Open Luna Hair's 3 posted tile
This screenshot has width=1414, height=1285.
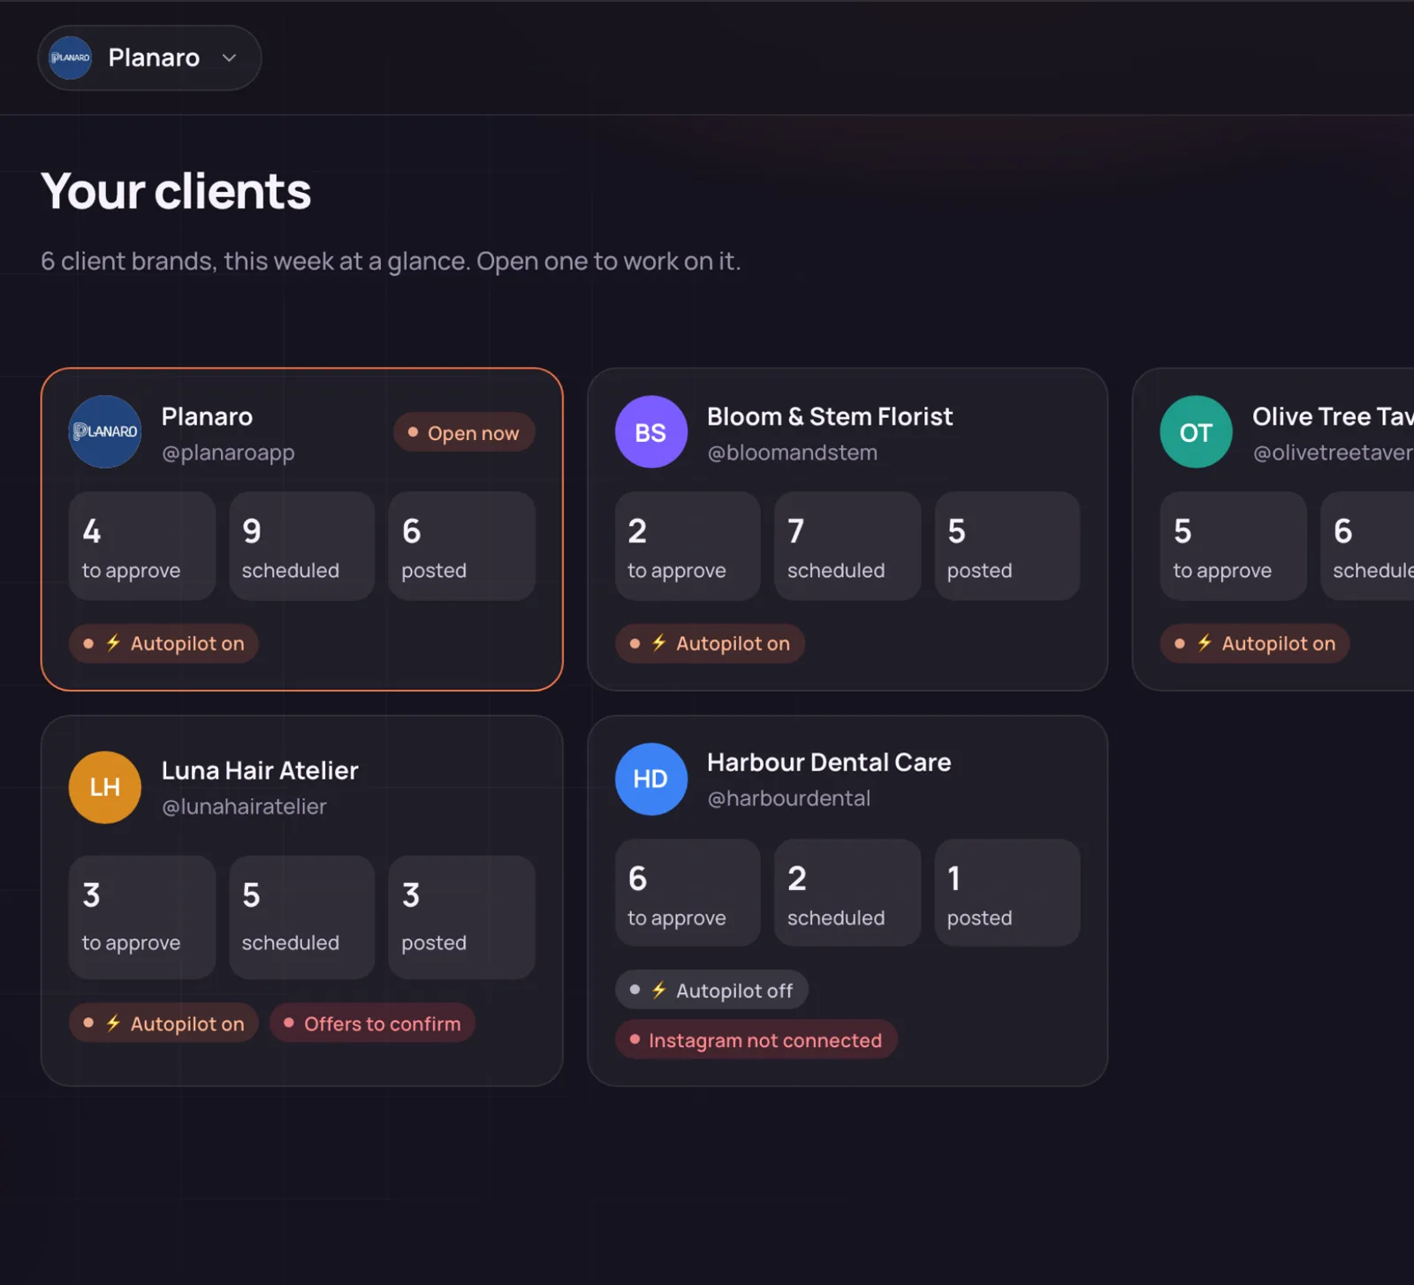coord(461,917)
